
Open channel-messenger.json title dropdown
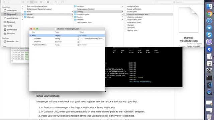(x=81, y=29)
